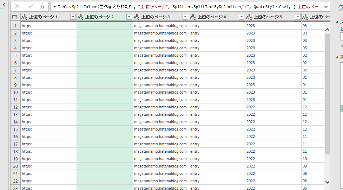Click 'entry' cell in row 1
Viewport: 343px width, 190px height.
217,26
